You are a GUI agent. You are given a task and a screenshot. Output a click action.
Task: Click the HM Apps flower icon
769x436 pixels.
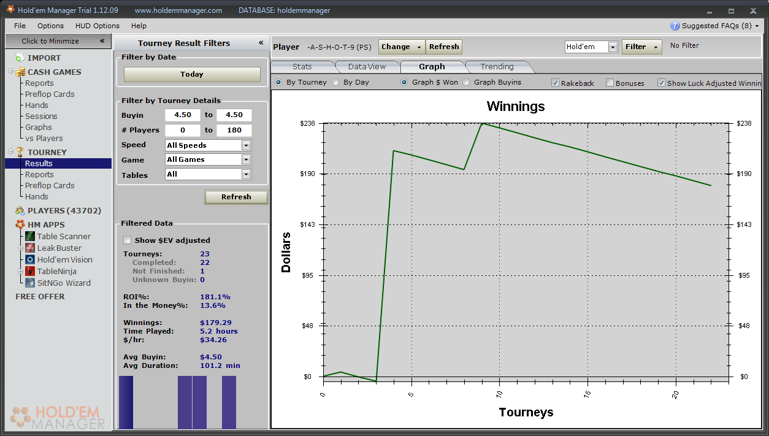pos(20,224)
